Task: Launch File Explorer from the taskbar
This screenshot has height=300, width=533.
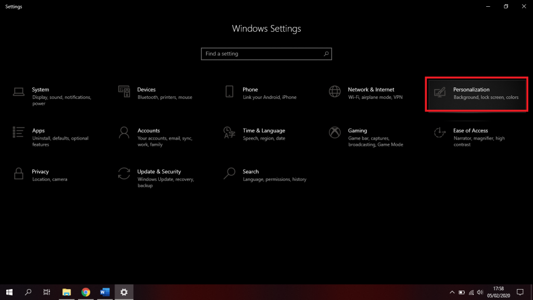Action: tap(67, 292)
